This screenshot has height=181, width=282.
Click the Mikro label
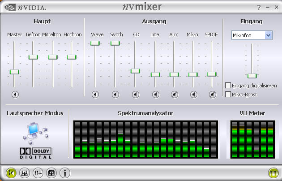click(x=192, y=34)
